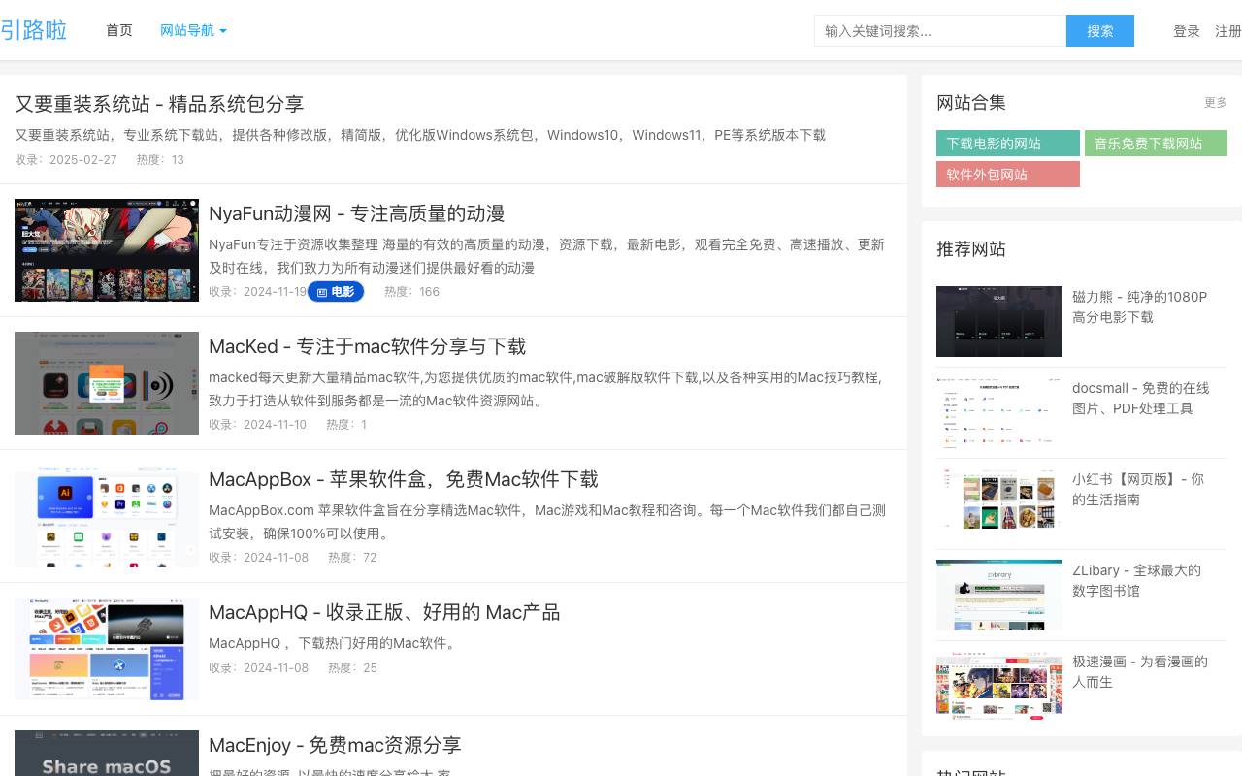Click the 热度：166 text under NyaFun

click(x=411, y=292)
